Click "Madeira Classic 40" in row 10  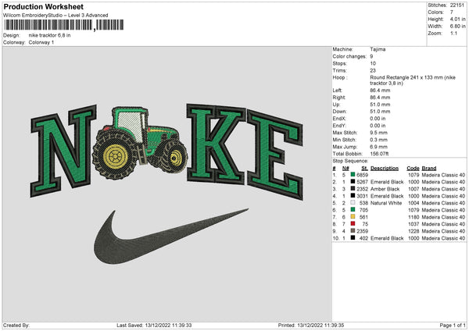coord(443,238)
